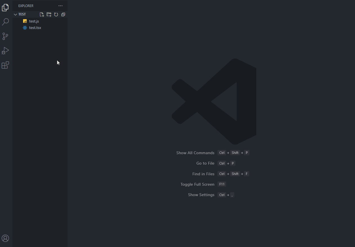Image resolution: width=355 pixels, height=247 pixels.
Task: Click the comma key badge for Show Settings
Action: click(x=232, y=195)
